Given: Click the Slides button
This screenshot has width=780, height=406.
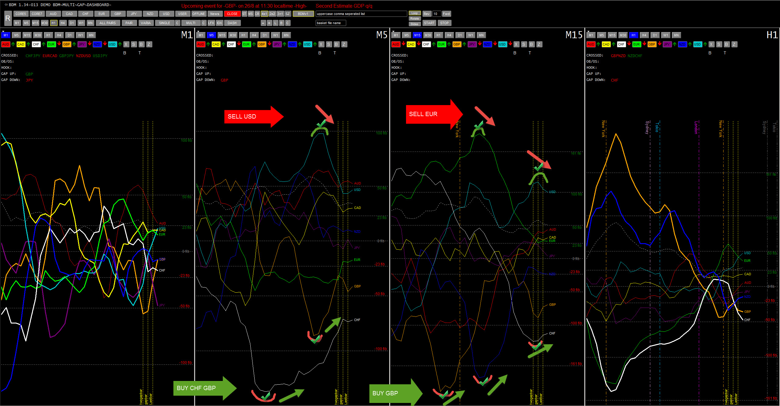Looking at the screenshot, I should 415,24.
